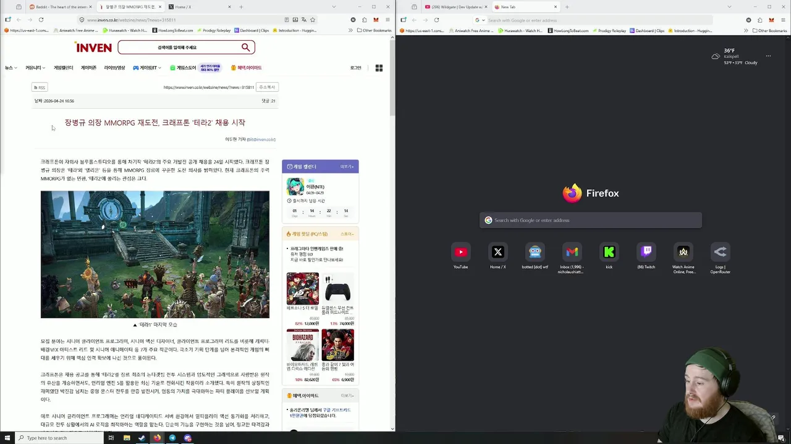Open DualSense controller store thumbnail
The image size is (791, 444).
338,288
